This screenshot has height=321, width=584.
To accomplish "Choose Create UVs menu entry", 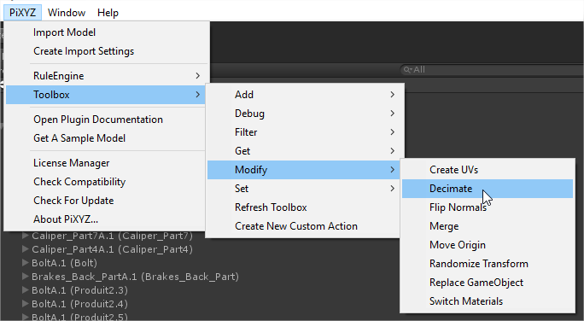I will click(x=488, y=170).
